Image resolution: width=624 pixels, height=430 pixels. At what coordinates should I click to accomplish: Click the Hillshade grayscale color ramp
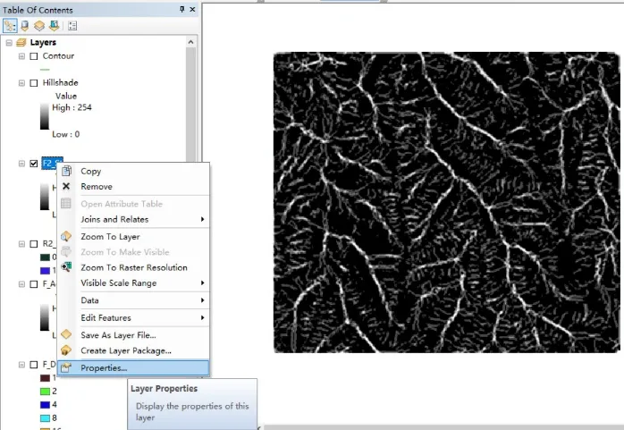pyautogui.click(x=45, y=116)
